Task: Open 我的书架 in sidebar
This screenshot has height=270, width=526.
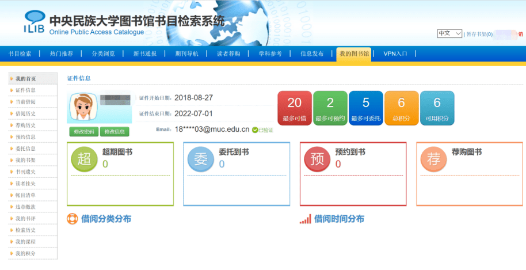Action: click(25, 160)
